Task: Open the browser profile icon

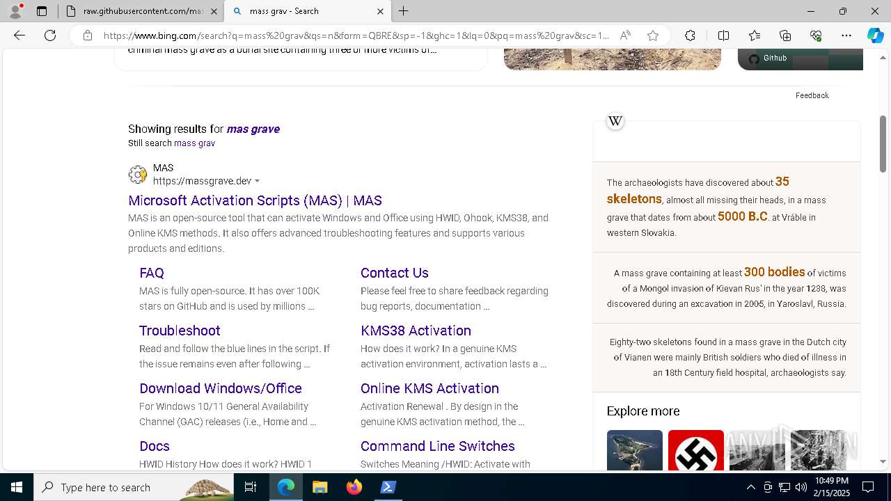Action: pyautogui.click(x=15, y=11)
